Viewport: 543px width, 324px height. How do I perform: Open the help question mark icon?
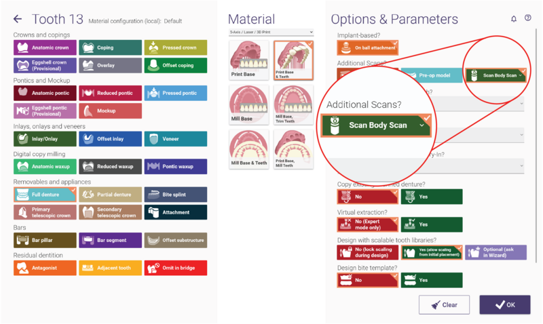(528, 18)
